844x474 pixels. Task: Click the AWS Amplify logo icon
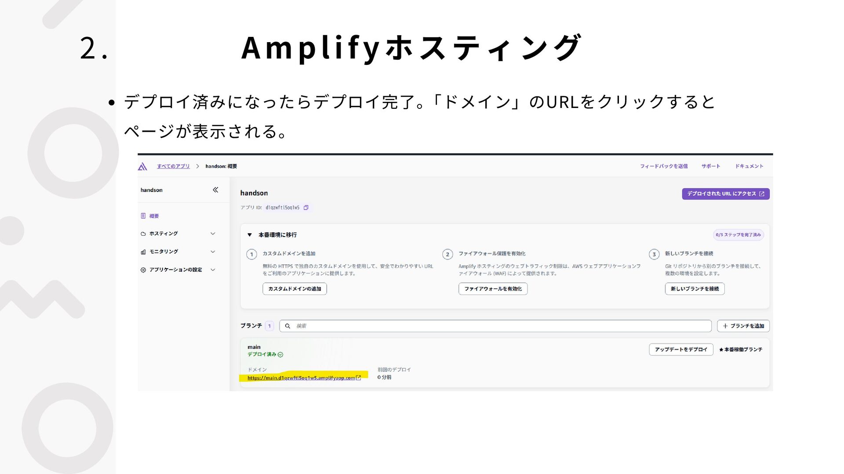coord(142,166)
